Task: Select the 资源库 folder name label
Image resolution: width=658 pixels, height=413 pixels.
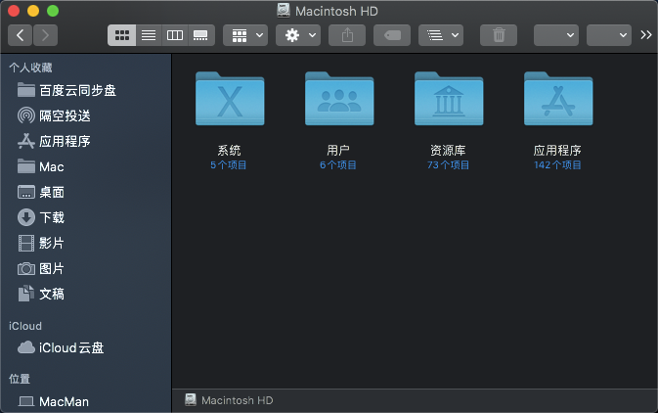Action: pyautogui.click(x=448, y=151)
